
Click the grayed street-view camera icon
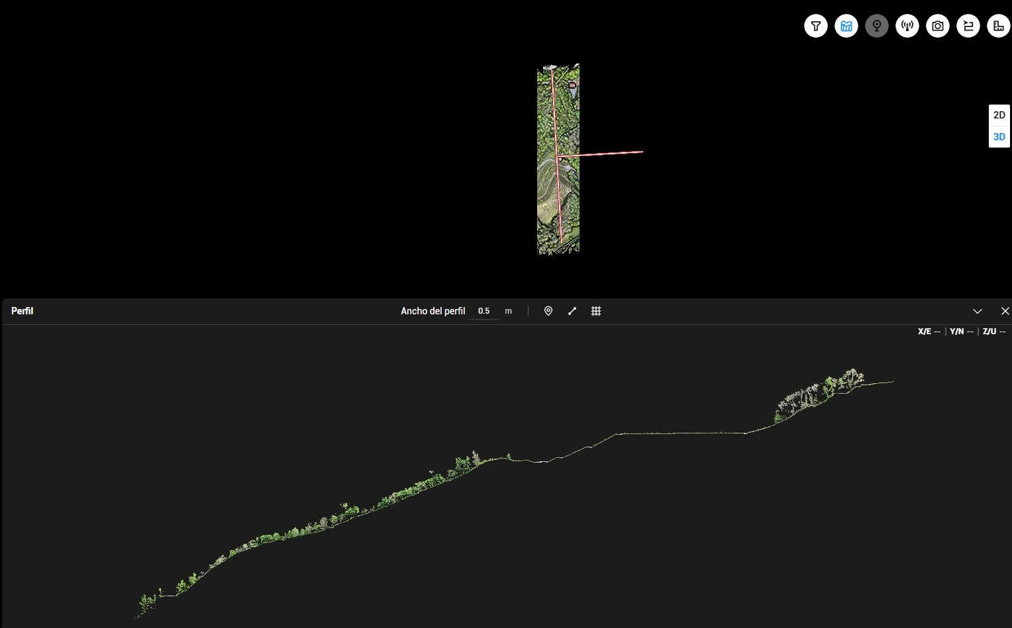[877, 26]
